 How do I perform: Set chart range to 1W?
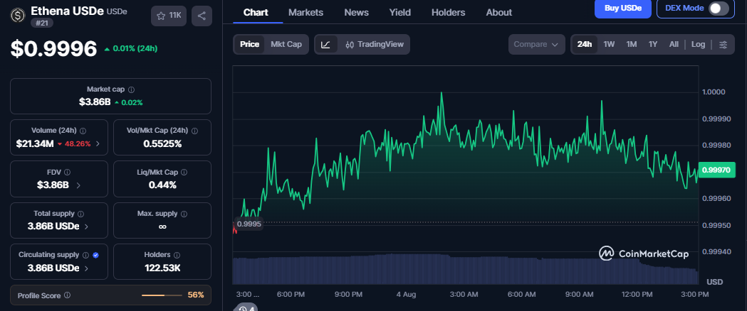pyautogui.click(x=609, y=44)
